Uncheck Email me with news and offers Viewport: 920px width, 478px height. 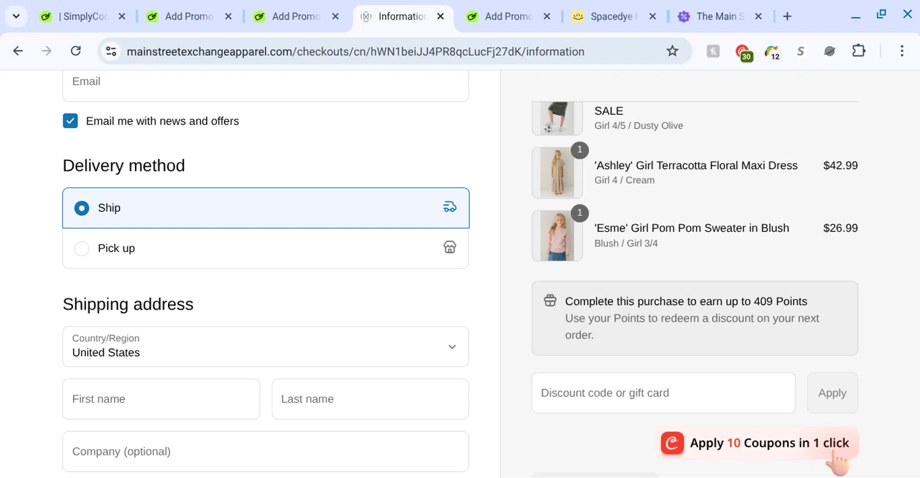click(71, 121)
